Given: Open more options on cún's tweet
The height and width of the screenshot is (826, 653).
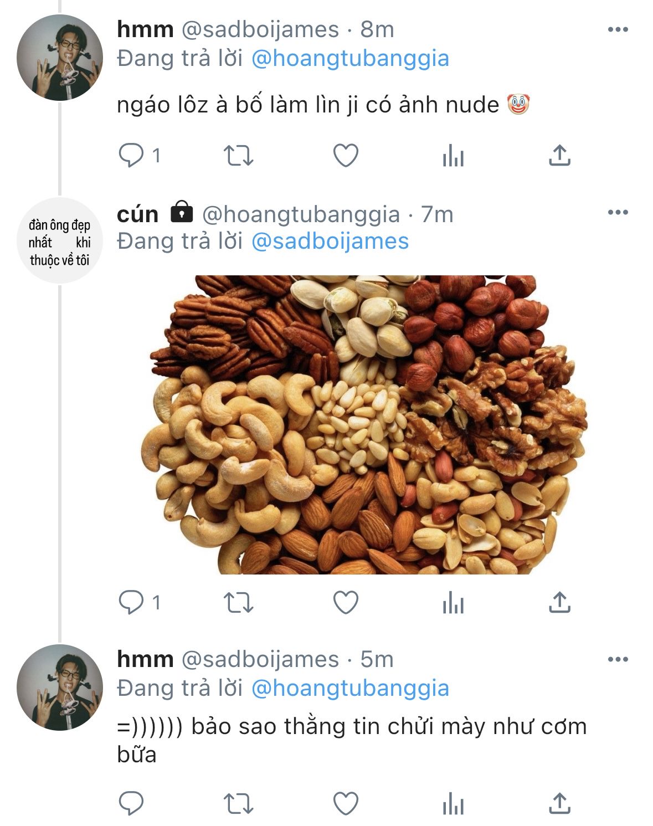Looking at the screenshot, I should (618, 212).
